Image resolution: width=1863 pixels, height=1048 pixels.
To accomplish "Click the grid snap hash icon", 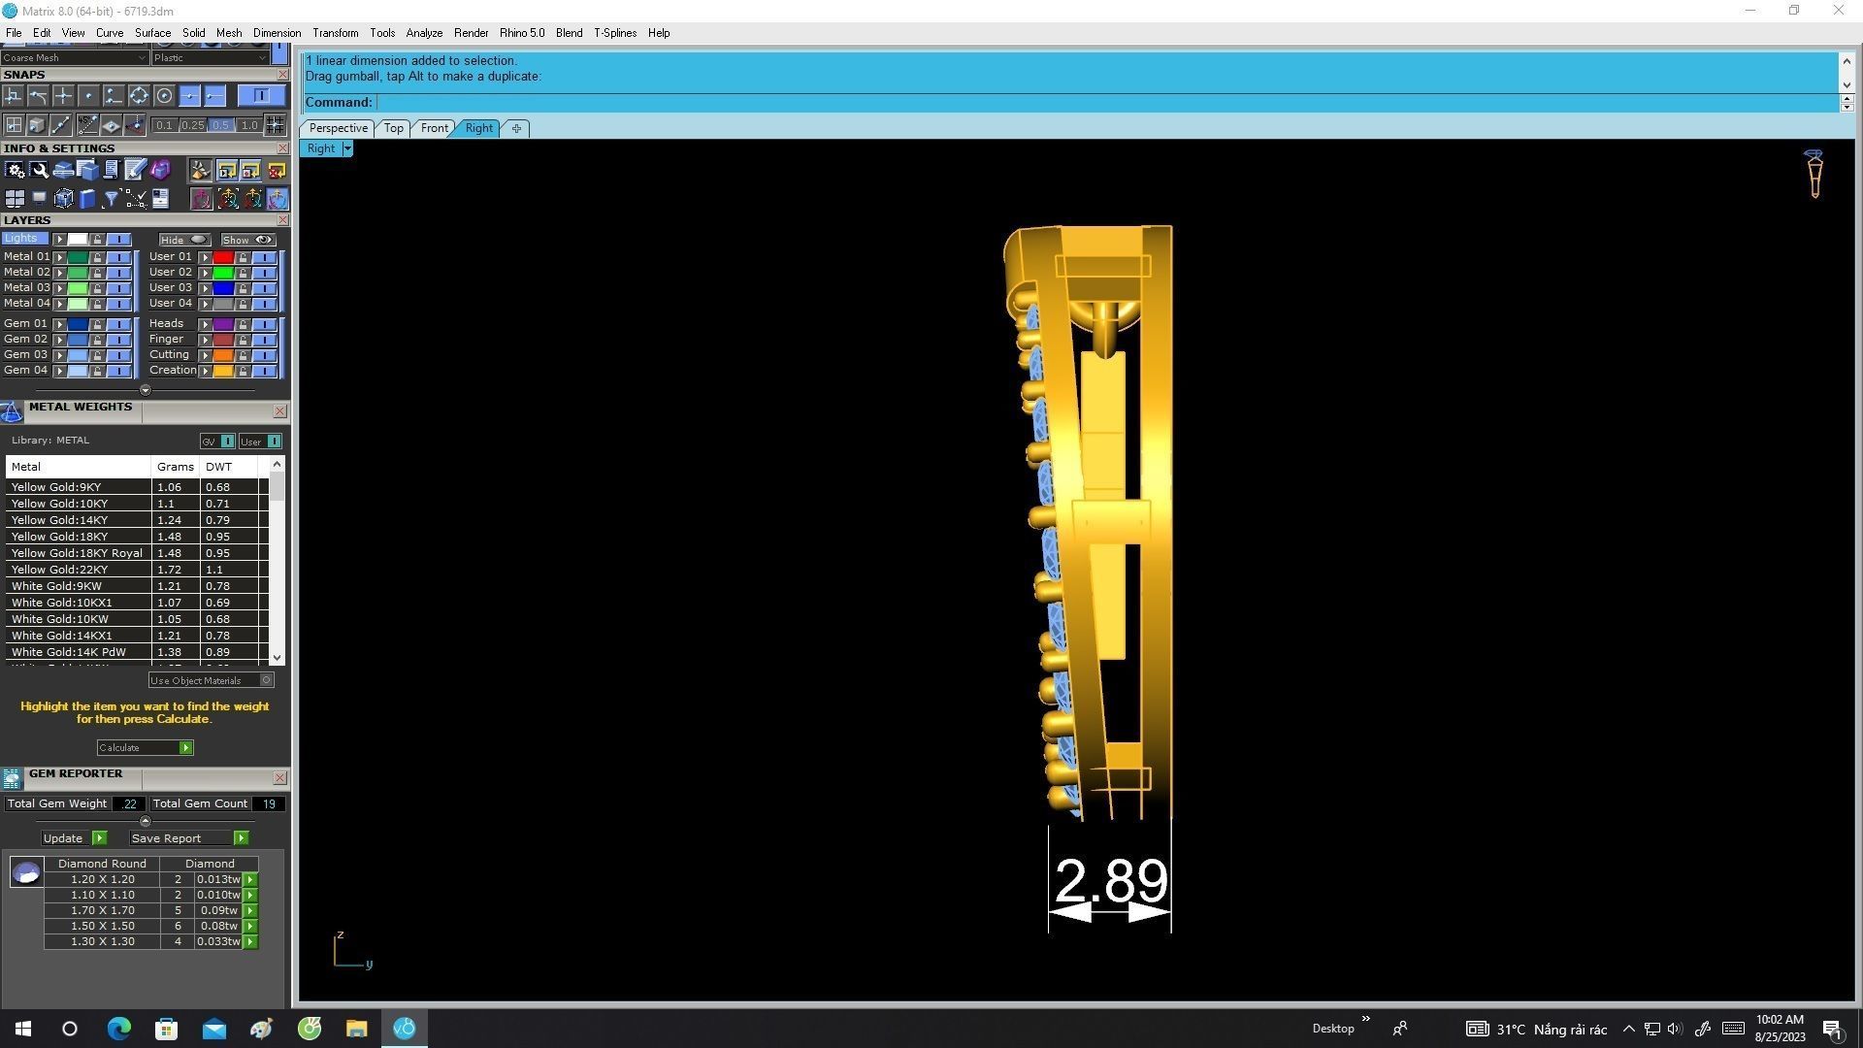I will (x=275, y=124).
